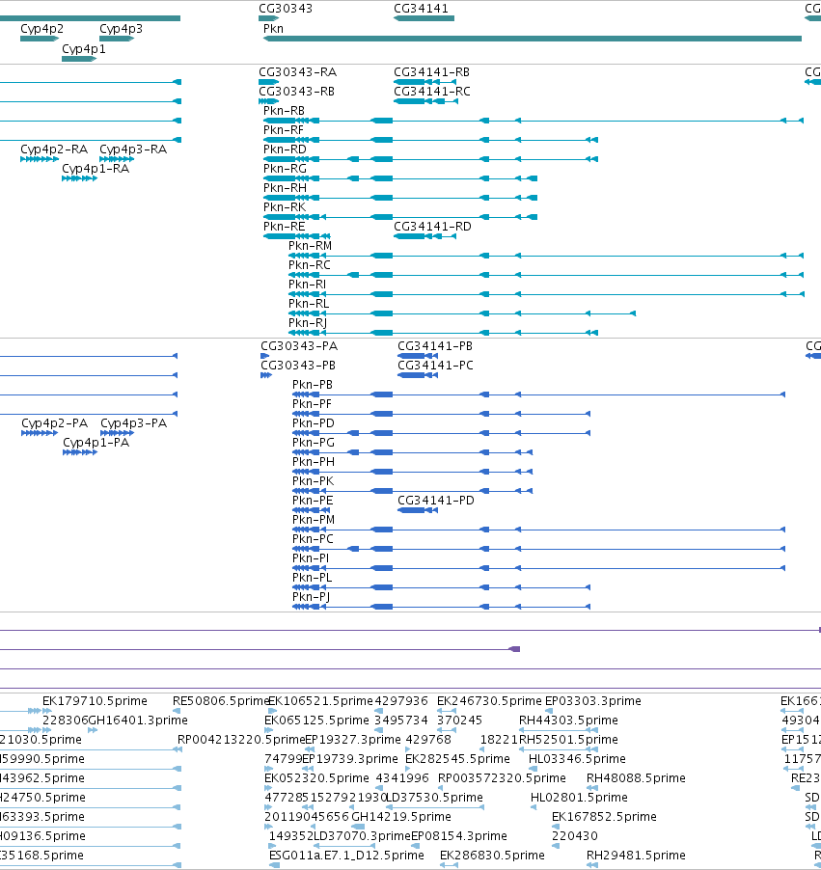Viewport: 821px width, 870px height.
Task: Select EST GH16401.3prime
Action: pyautogui.click(x=138, y=720)
